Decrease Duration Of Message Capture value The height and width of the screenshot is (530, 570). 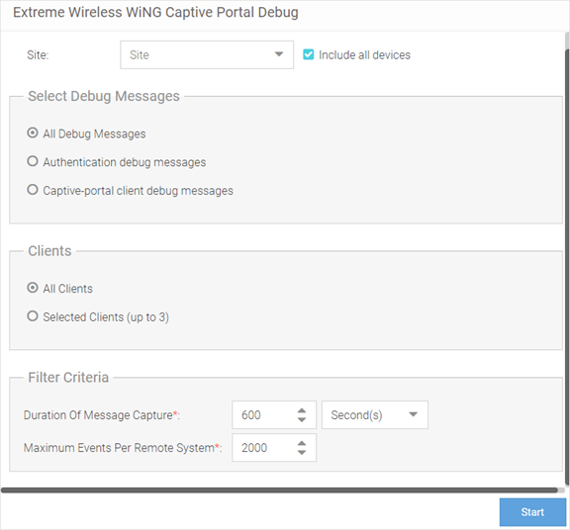click(x=302, y=419)
